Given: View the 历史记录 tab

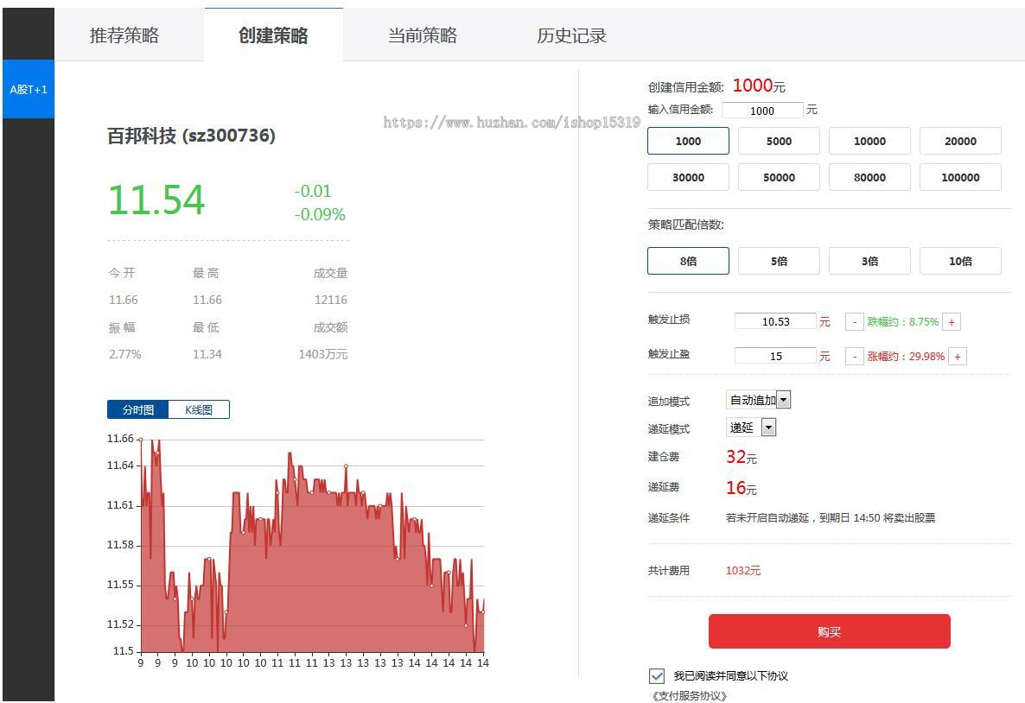Looking at the screenshot, I should click(x=571, y=35).
